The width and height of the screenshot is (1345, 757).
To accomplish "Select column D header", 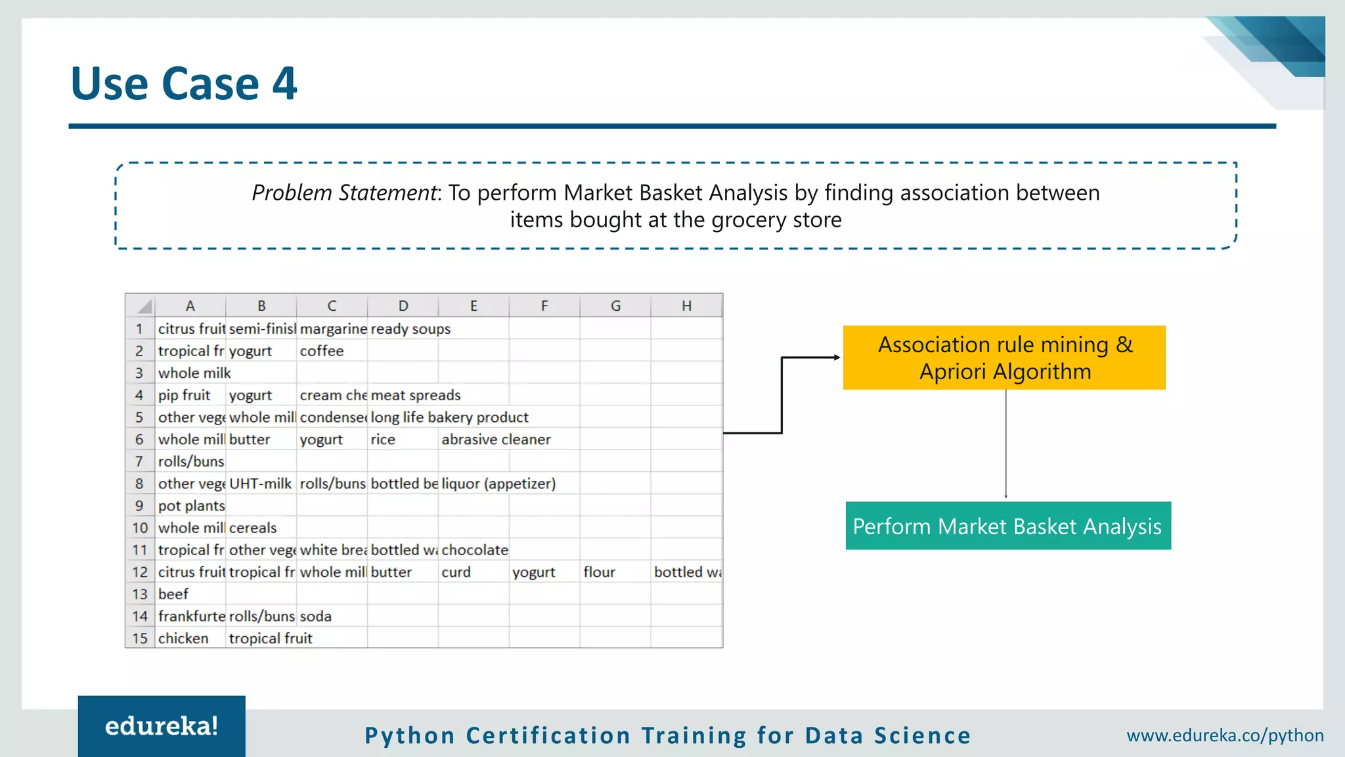I will point(403,306).
